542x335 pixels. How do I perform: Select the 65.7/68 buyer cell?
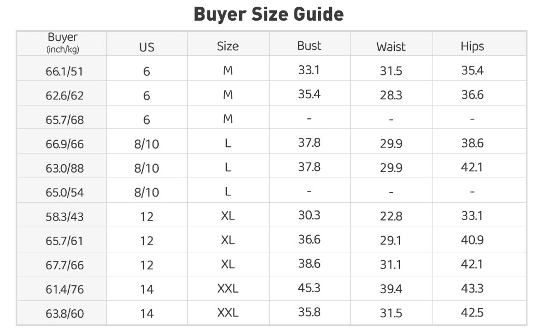65,120
